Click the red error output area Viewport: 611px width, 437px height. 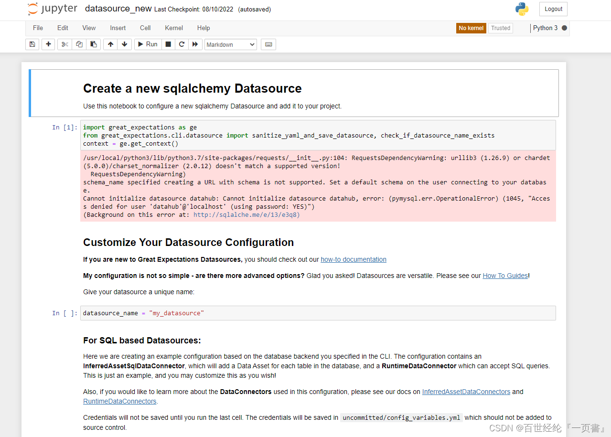click(x=318, y=186)
